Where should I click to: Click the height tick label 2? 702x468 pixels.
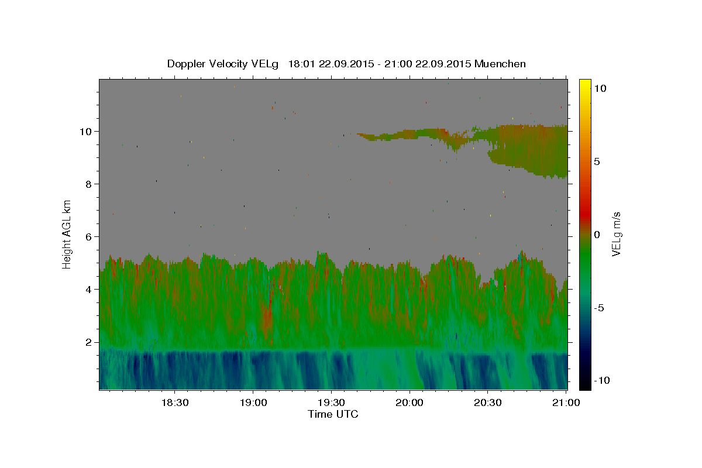[88, 342]
